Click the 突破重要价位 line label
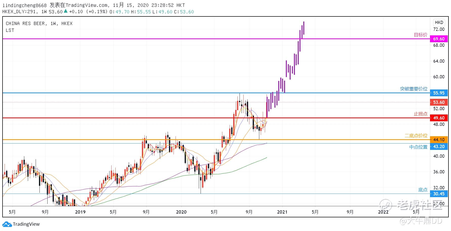The height and width of the screenshot is (231, 451). pyautogui.click(x=414, y=89)
